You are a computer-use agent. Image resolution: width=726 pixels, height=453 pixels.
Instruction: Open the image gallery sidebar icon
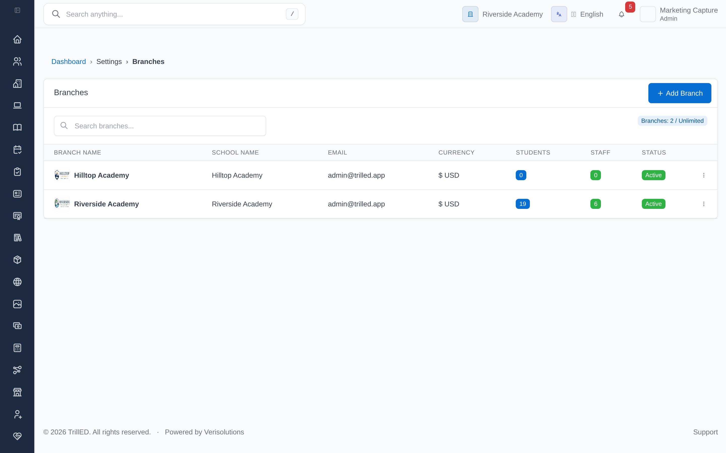[x=17, y=304]
